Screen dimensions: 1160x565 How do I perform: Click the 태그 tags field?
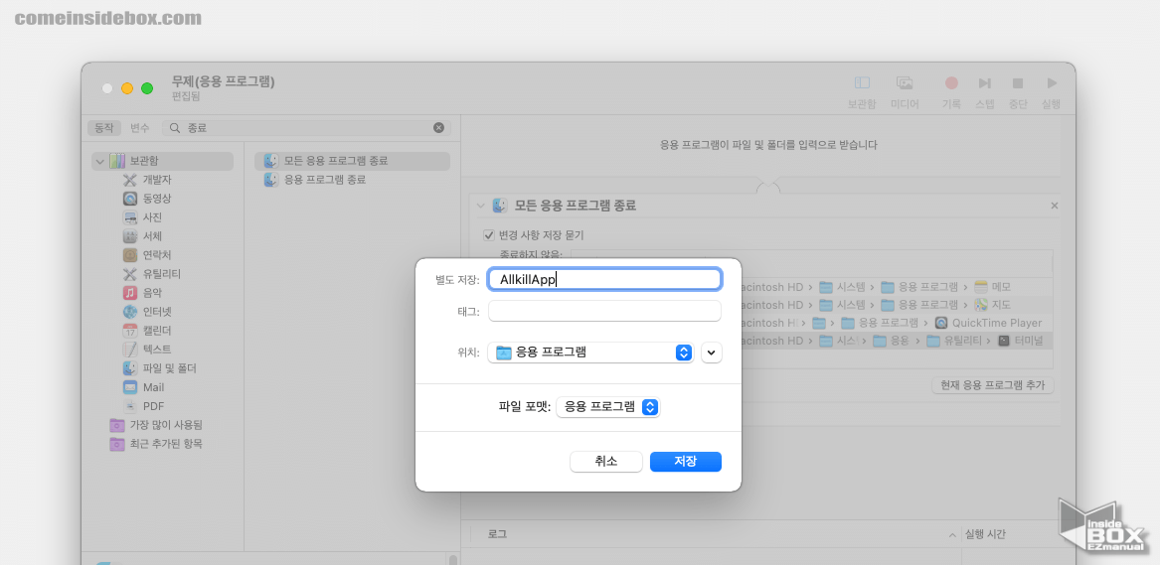click(x=604, y=311)
